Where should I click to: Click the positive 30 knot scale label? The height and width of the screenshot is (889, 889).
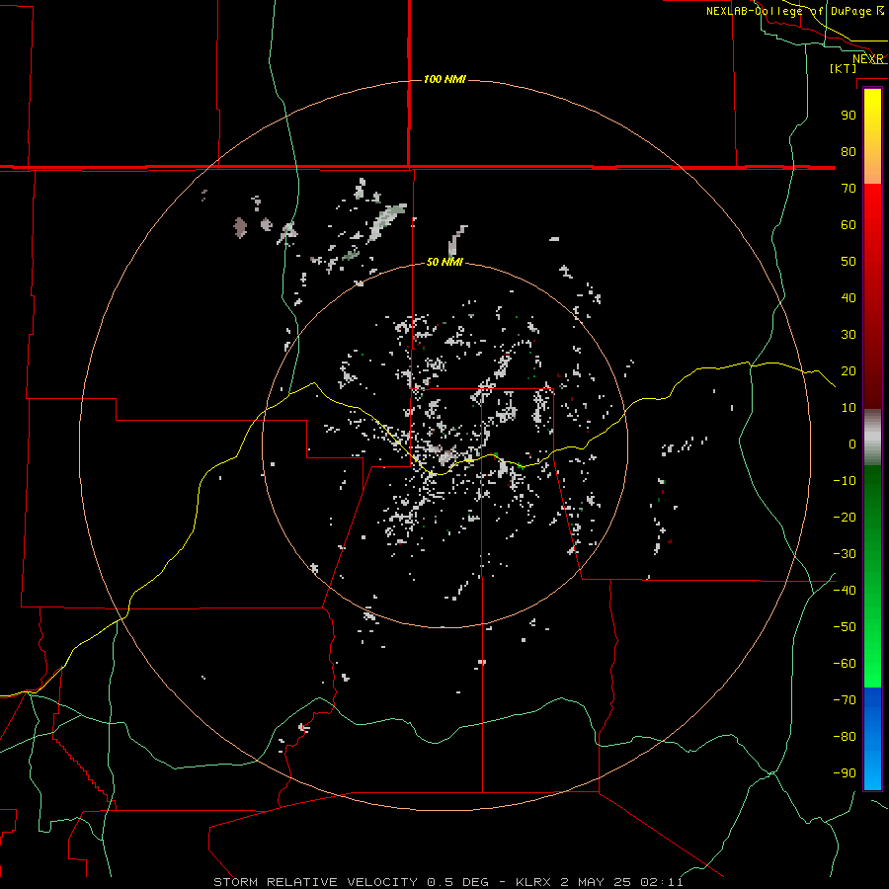pyautogui.click(x=849, y=335)
